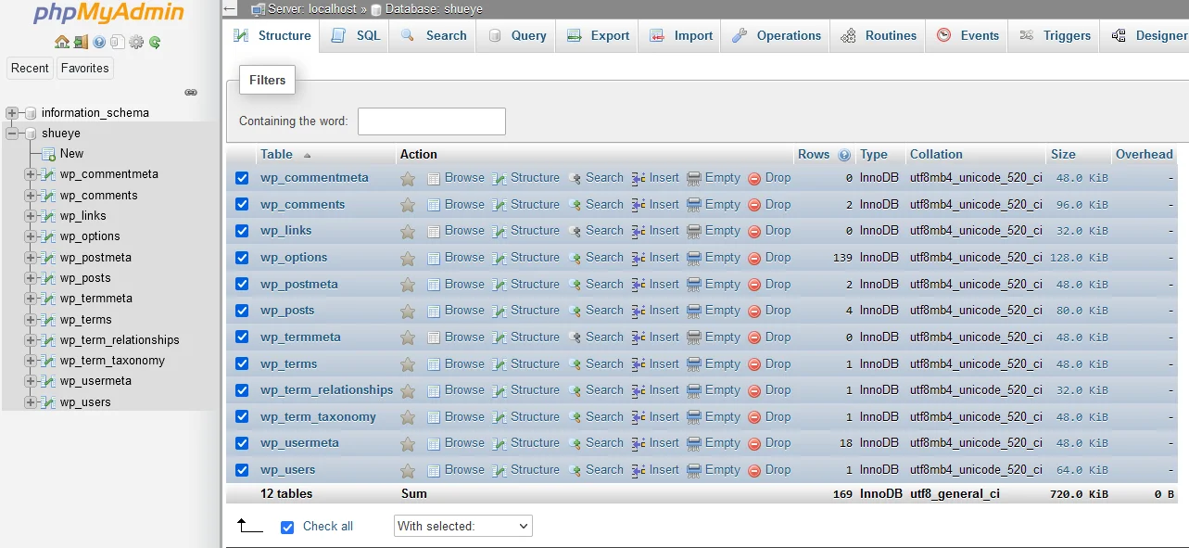Expand wp_options tree node
Viewport: 1189px width, 548px height.
click(x=31, y=236)
